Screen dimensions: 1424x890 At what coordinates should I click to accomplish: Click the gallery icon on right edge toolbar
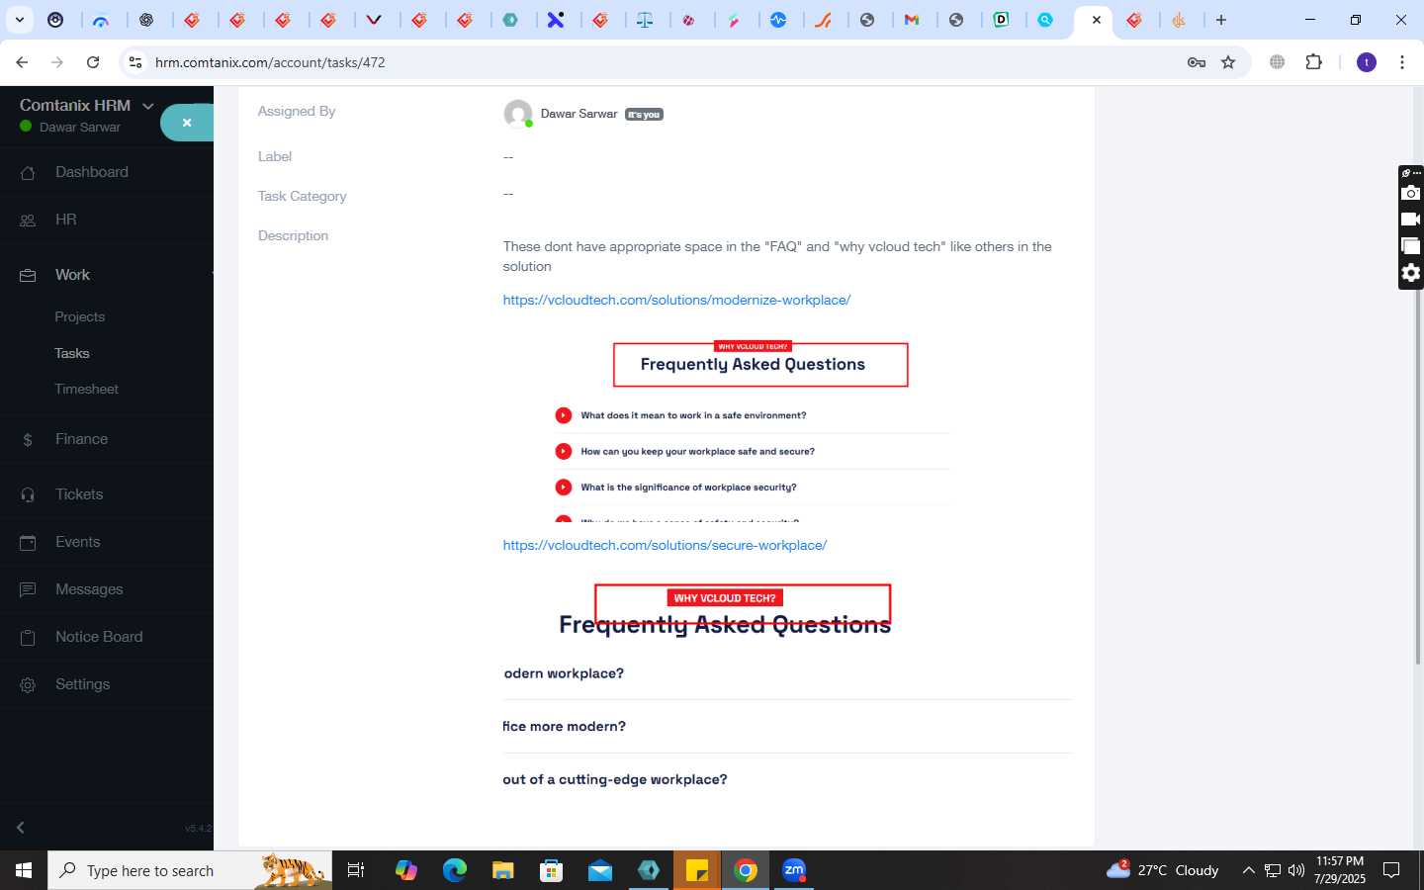coord(1411,246)
